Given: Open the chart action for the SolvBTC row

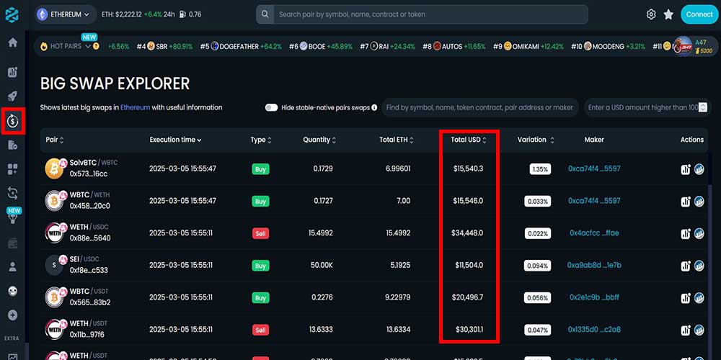Looking at the screenshot, I should click(x=686, y=169).
